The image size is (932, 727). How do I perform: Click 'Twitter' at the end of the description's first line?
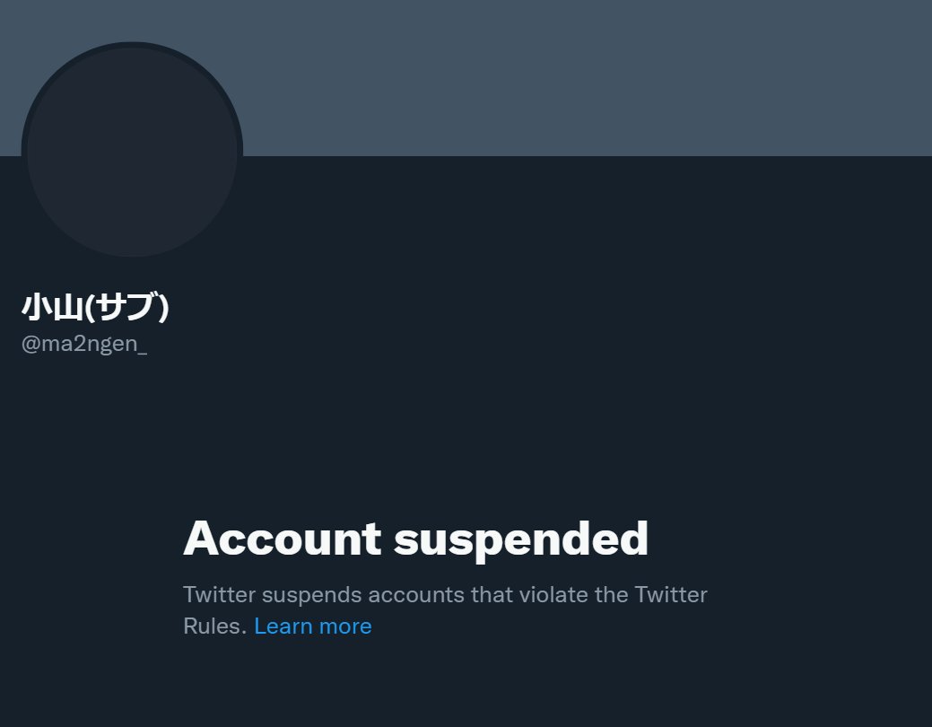pyautogui.click(x=671, y=594)
